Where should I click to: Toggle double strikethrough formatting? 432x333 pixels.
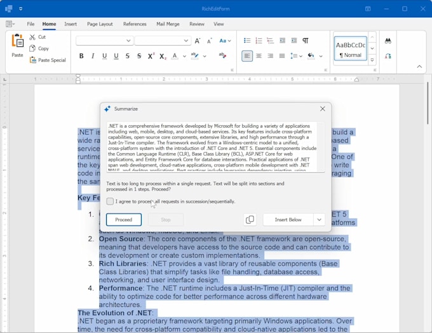click(x=139, y=56)
